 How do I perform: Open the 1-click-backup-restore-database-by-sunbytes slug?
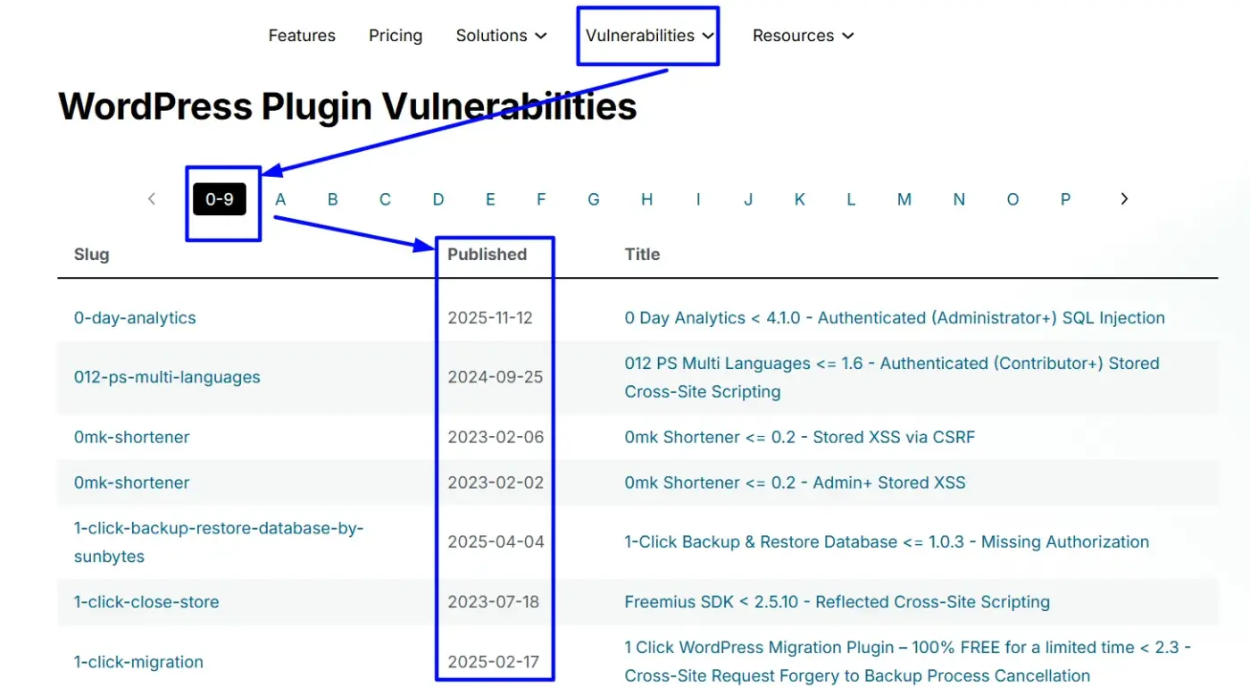tap(219, 542)
